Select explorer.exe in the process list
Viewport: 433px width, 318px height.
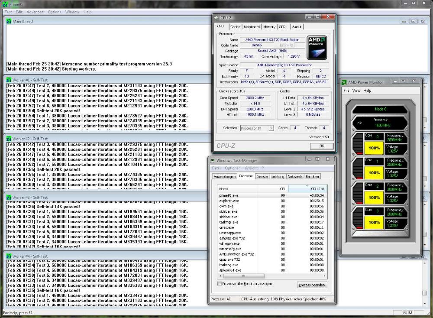coord(272,201)
